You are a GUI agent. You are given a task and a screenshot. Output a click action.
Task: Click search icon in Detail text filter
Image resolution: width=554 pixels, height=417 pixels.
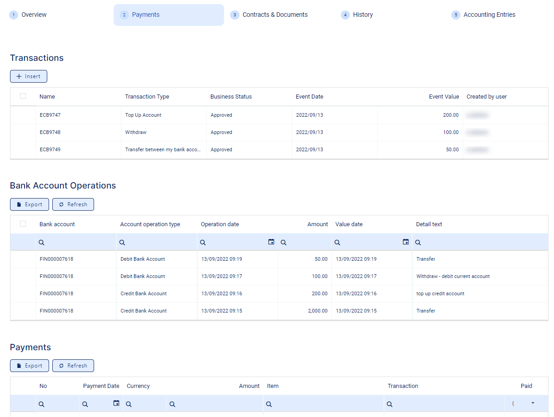pyautogui.click(x=418, y=243)
